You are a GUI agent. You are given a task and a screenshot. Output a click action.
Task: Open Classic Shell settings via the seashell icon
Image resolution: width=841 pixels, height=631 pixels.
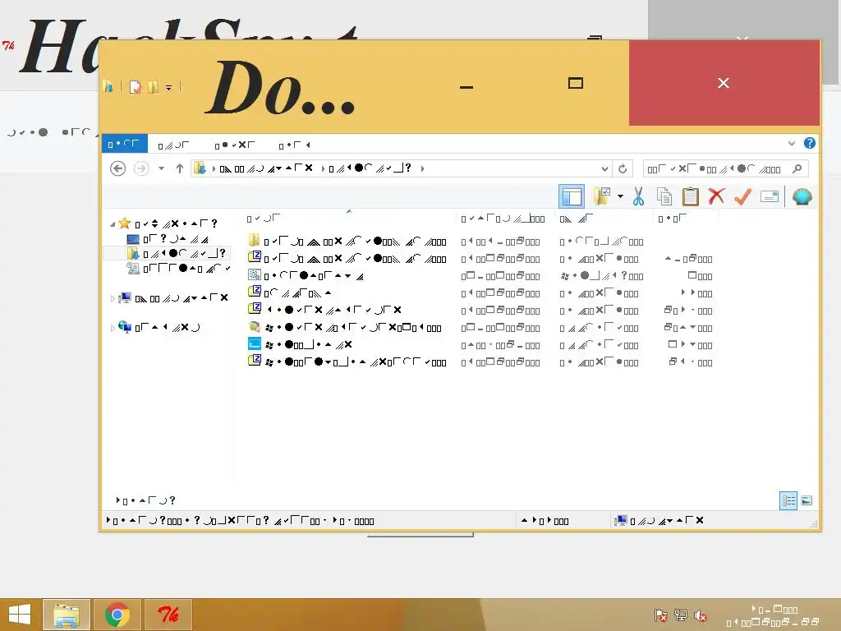pos(802,196)
